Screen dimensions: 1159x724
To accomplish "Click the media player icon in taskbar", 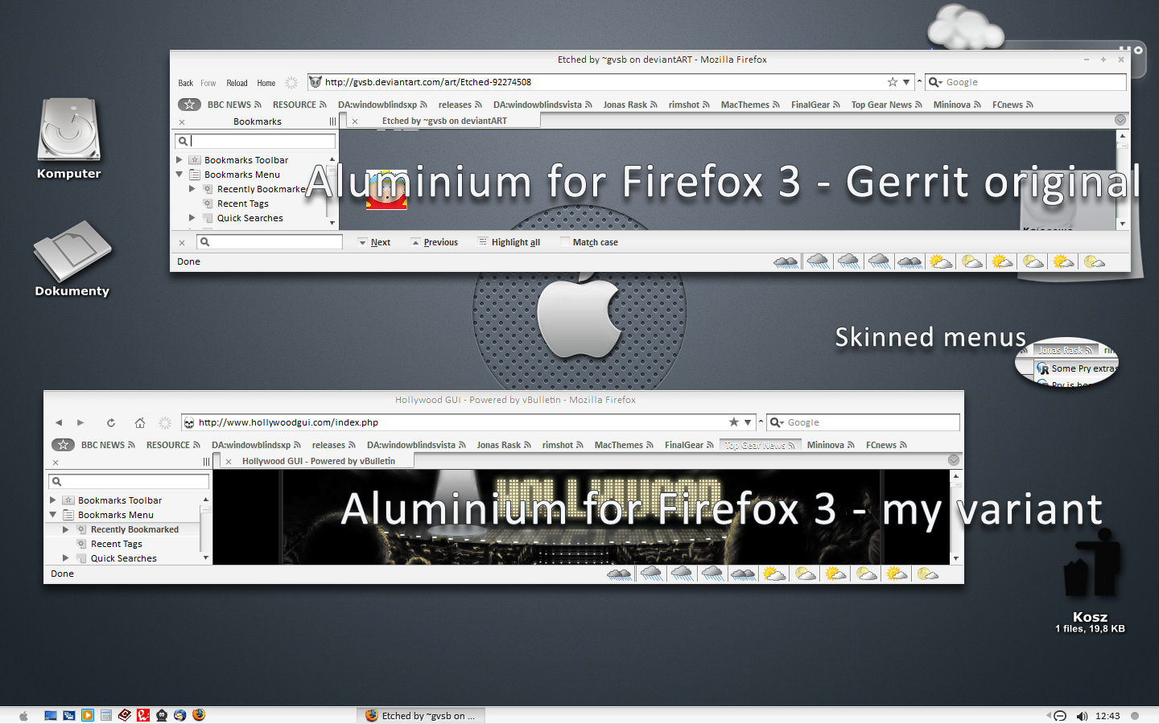I will [x=88, y=715].
